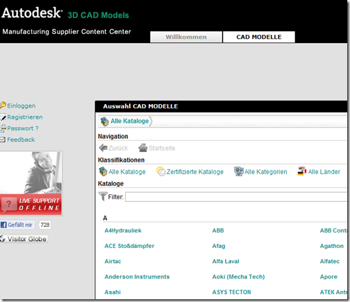Show Zertifizierte Kataloge
Viewport: 350px width, 302px height.
(x=195, y=171)
